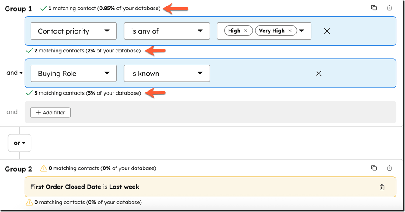The width and height of the screenshot is (405, 212).
Task: Delete Group 2 using header trash icon
Action: click(x=389, y=168)
